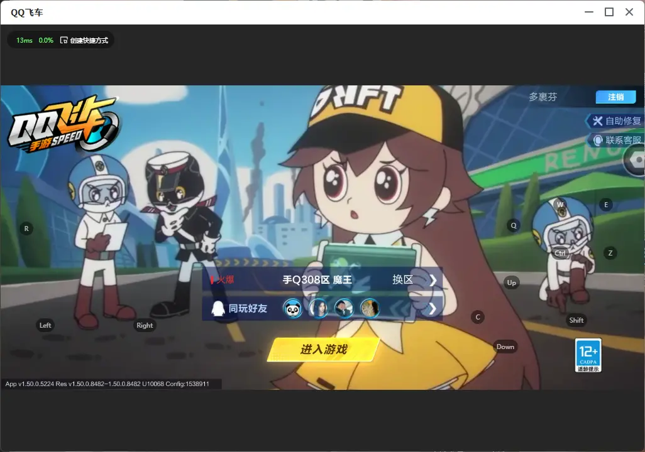Viewport: 645px width, 452px height.
Task: Tap the Right key overlay button
Action: [145, 325]
